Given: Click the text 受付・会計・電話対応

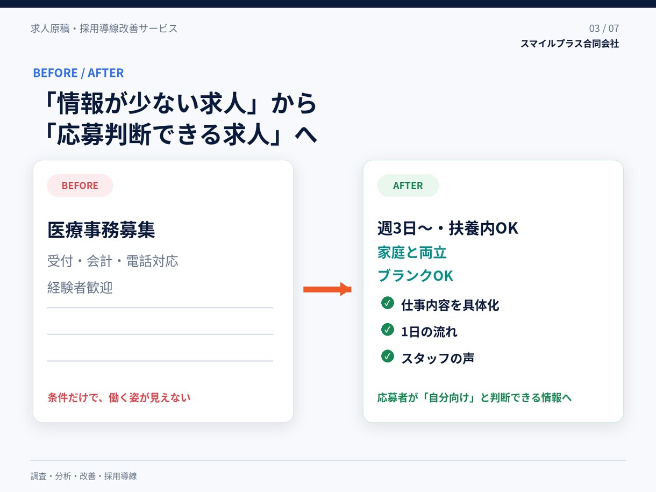Looking at the screenshot, I should point(113,261).
